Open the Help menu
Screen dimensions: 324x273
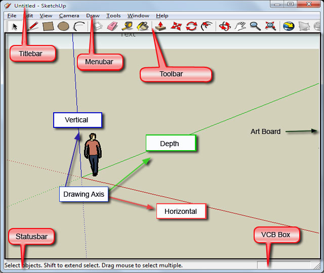pyautogui.click(x=162, y=16)
